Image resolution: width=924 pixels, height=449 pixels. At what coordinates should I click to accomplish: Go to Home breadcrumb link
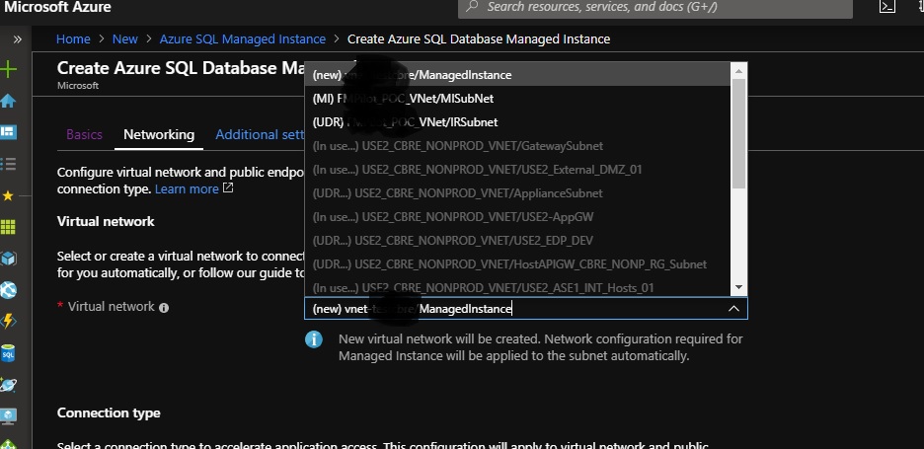coord(73,39)
